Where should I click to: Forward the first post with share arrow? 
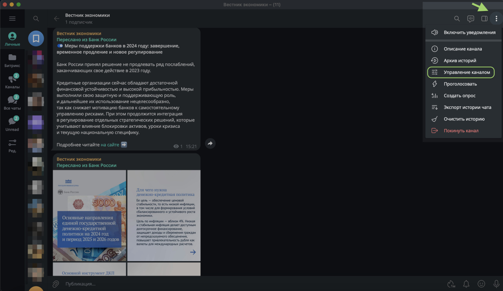pos(210,144)
